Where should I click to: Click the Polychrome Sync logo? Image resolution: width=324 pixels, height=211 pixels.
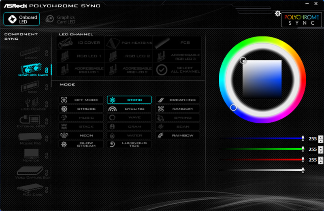[x=301, y=20]
